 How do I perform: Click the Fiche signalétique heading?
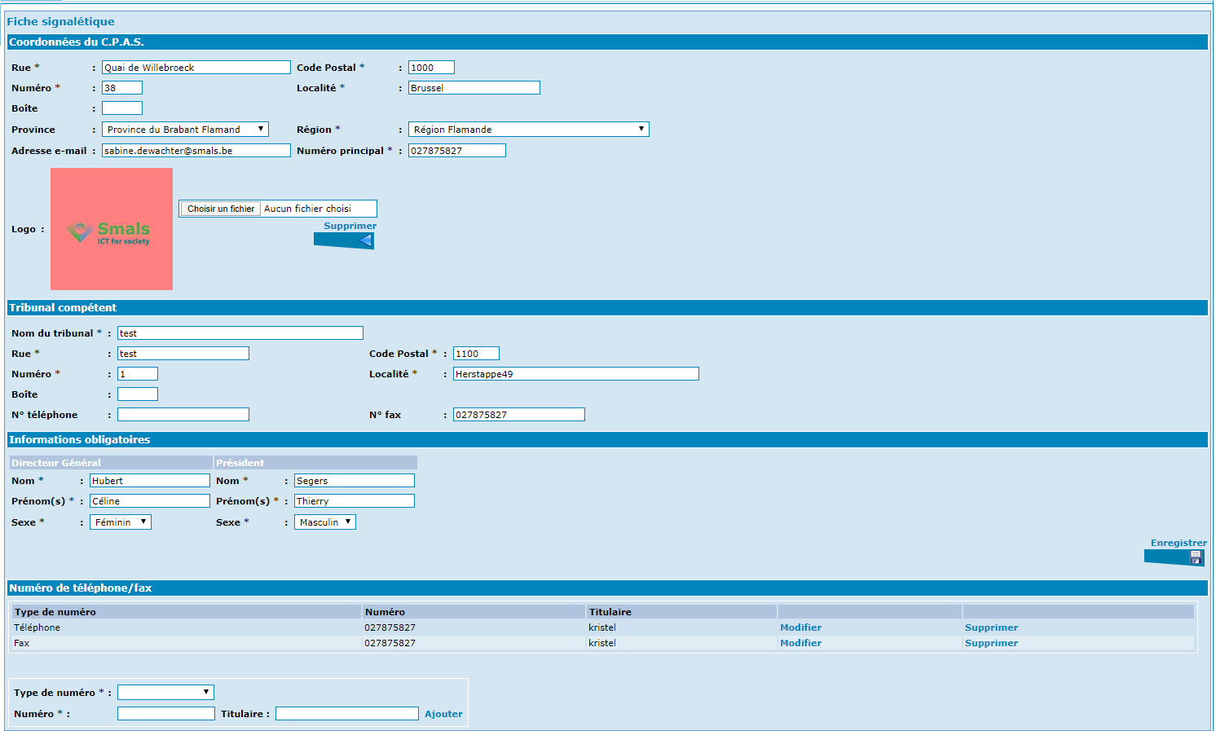click(x=60, y=21)
